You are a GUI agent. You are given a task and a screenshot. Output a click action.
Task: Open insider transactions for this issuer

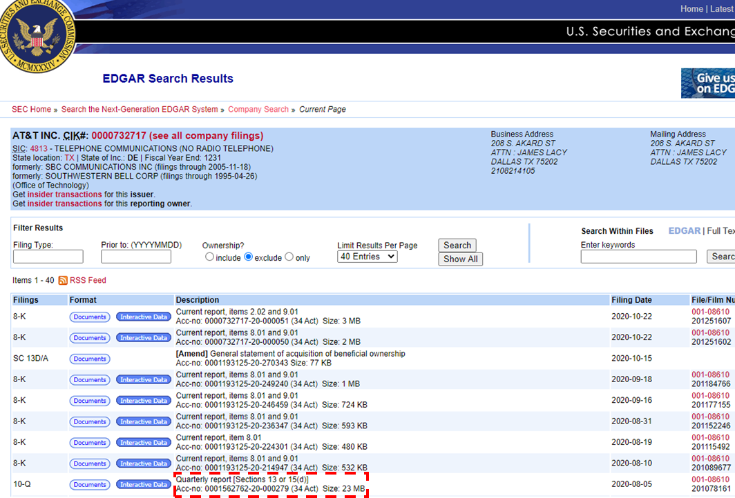coord(64,195)
